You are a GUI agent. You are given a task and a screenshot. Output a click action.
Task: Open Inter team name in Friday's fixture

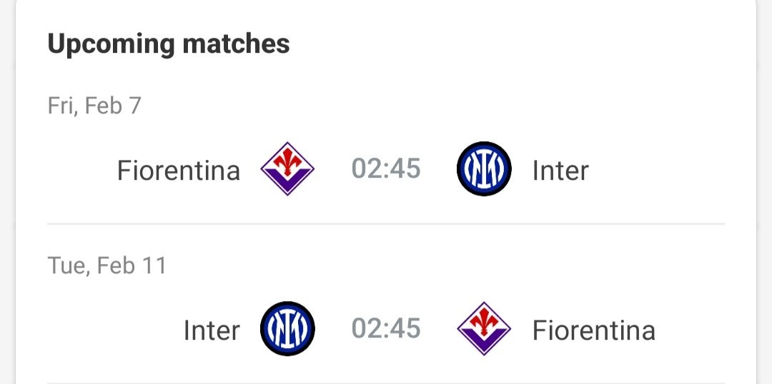click(560, 171)
